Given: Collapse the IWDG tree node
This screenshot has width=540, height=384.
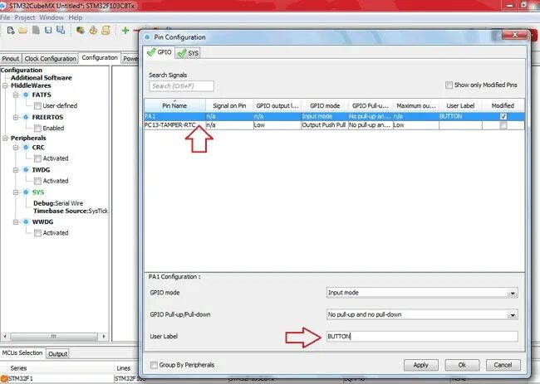Looking at the screenshot, I should 16,170.
